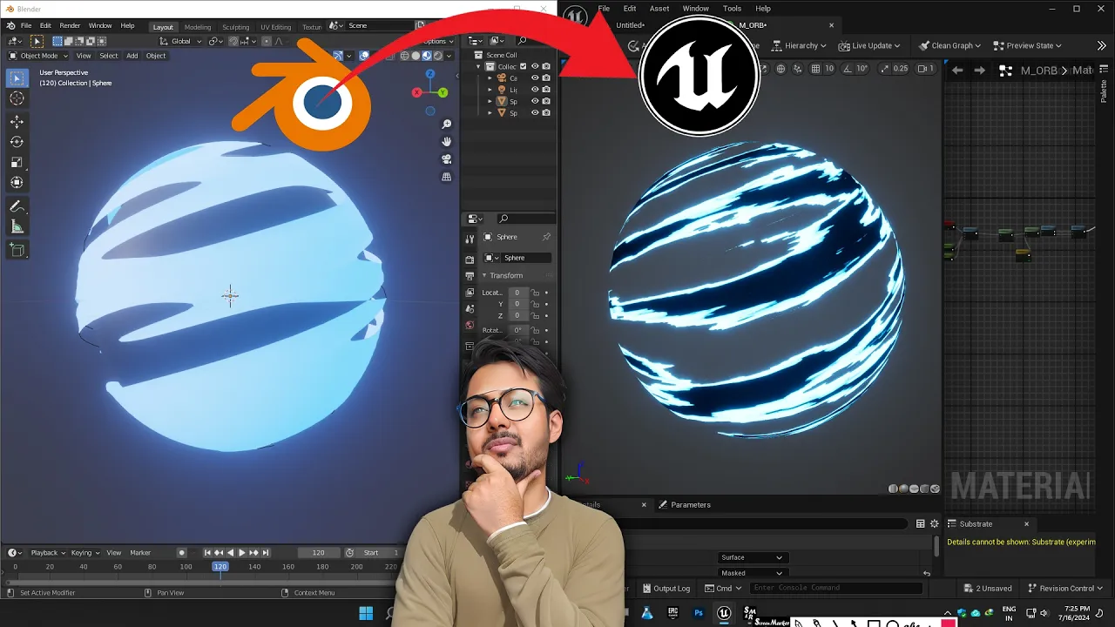Hide the Light object in outliner
Image resolution: width=1115 pixels, height=627 pixels.
535,90
